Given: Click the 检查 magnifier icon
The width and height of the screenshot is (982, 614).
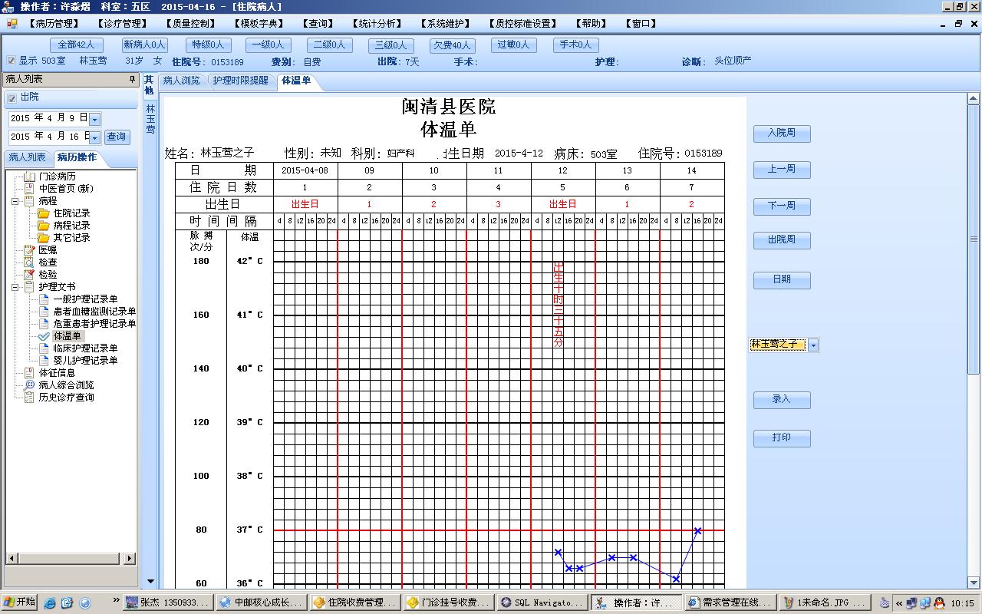Looking at the screenshot, I should (x=30, y=262).
